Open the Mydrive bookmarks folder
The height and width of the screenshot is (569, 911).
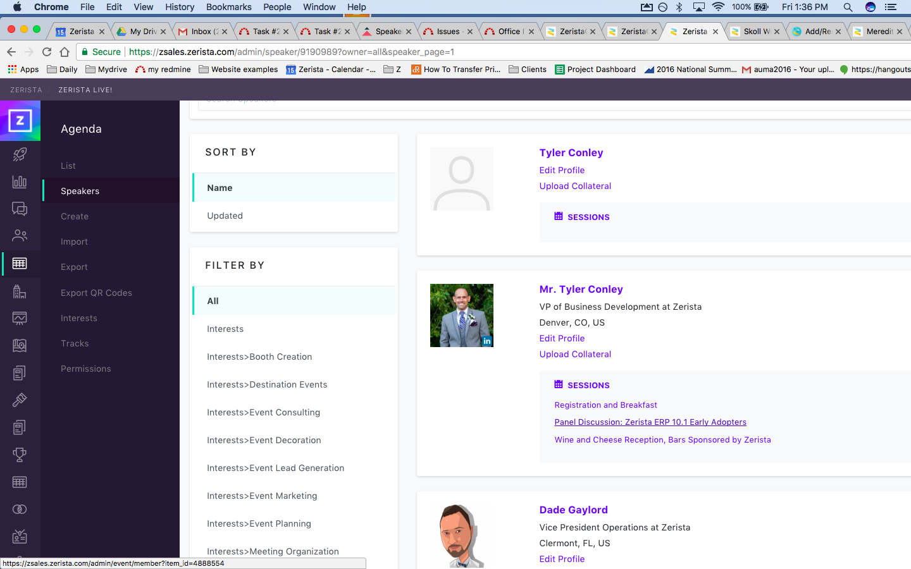[x=106, y=70]
